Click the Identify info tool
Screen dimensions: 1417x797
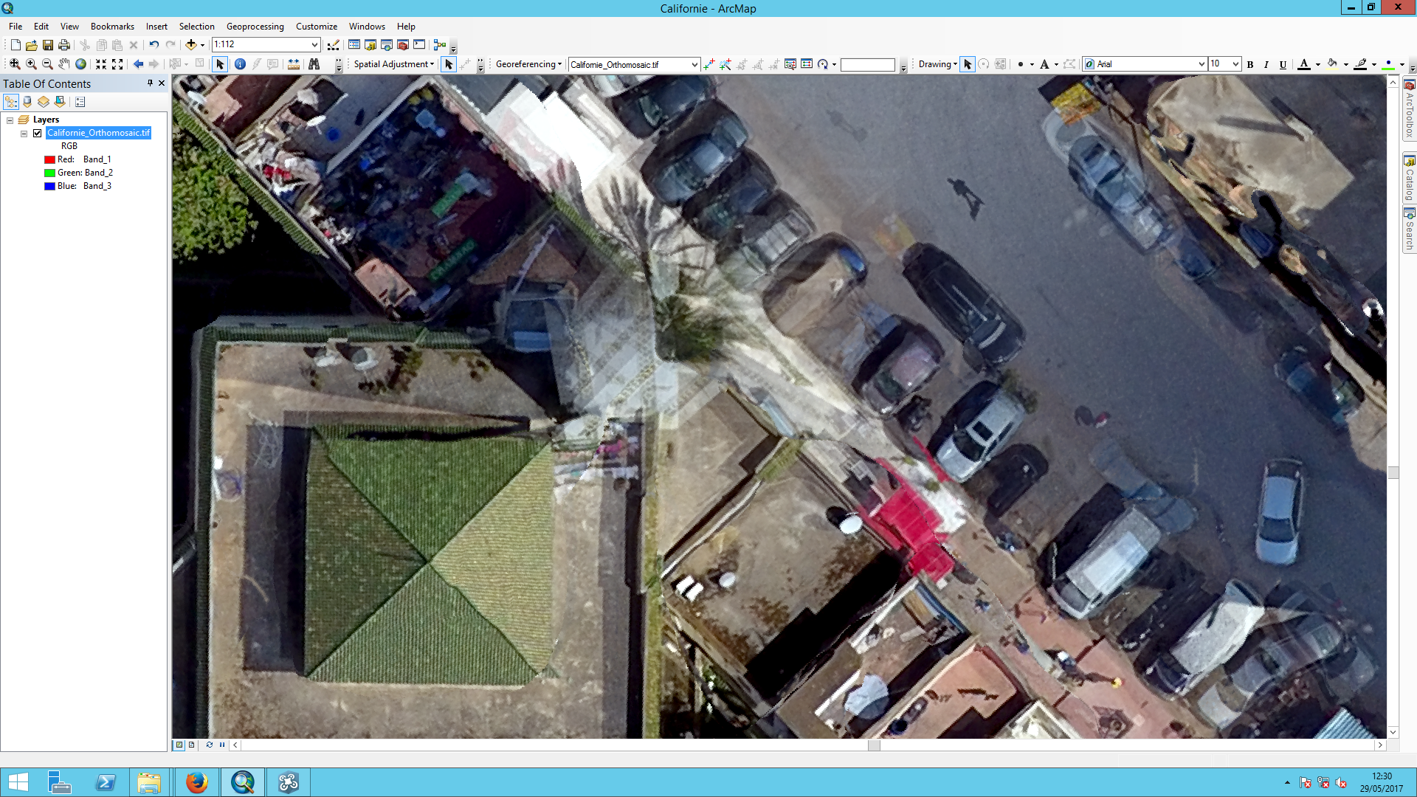pyautogui.click(x=240, y=64)
